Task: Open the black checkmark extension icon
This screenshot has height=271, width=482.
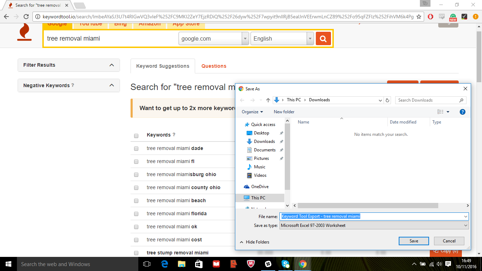Action: tap(464, 17)
